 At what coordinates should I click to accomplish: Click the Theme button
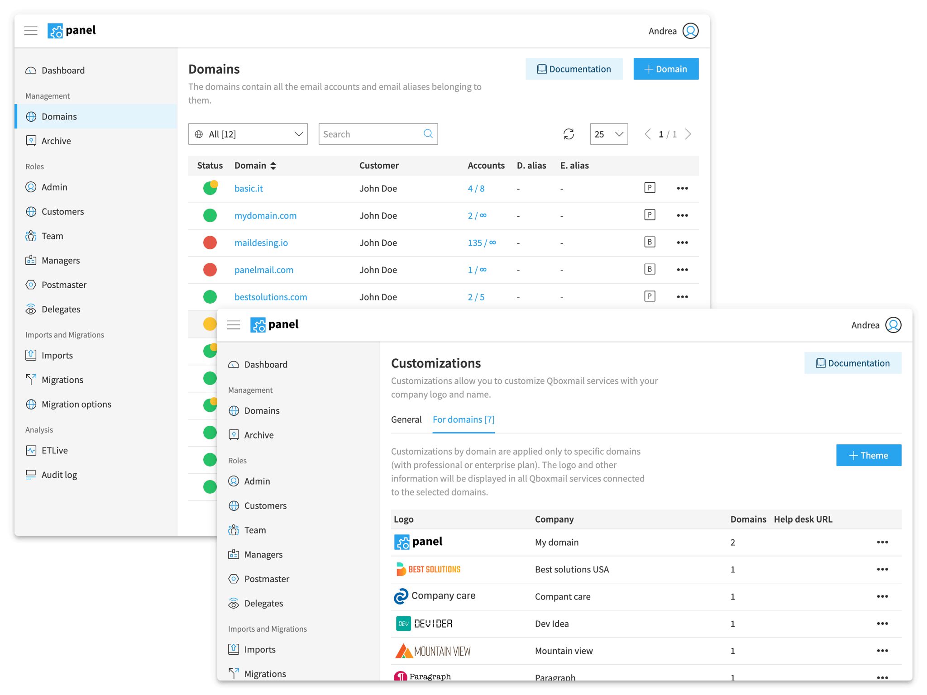click(x=868, y=455)
